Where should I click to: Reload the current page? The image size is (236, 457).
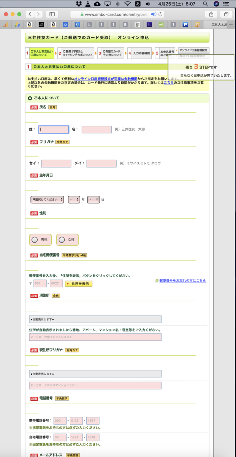coord(161,14)
